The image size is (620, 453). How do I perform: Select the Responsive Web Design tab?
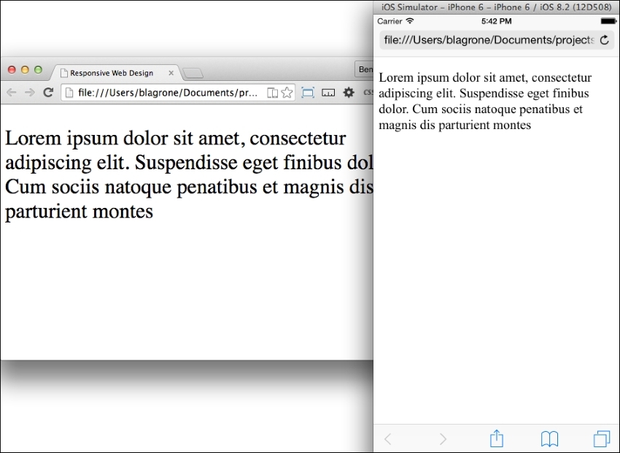(x=113, y=72)
